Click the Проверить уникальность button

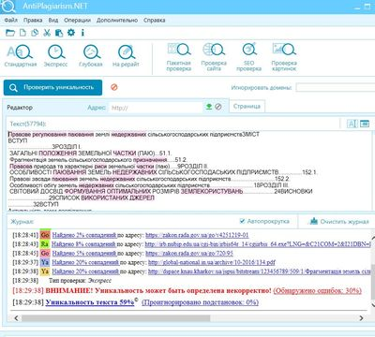52,87
